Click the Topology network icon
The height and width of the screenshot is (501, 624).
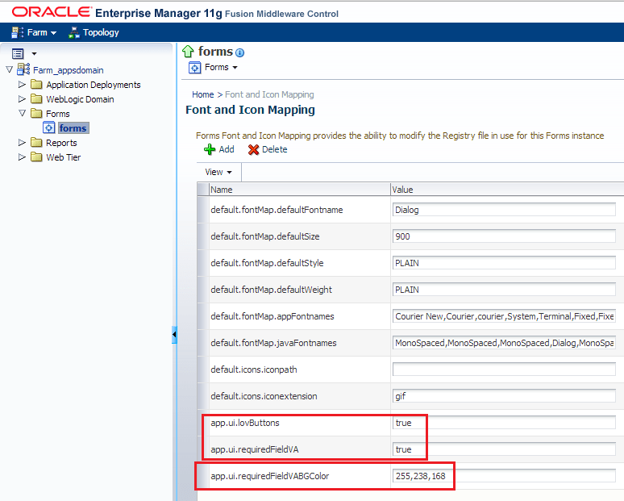pos(73,32)
